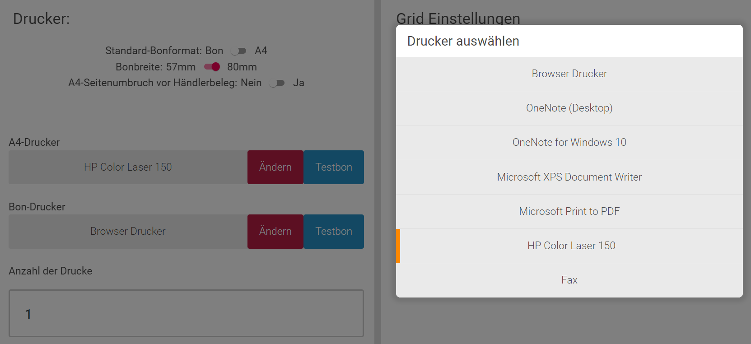The width and height of the screenshot is (751, 344).
Task: Select Browser Drucker from printer list
Action: tap(569, 74)
